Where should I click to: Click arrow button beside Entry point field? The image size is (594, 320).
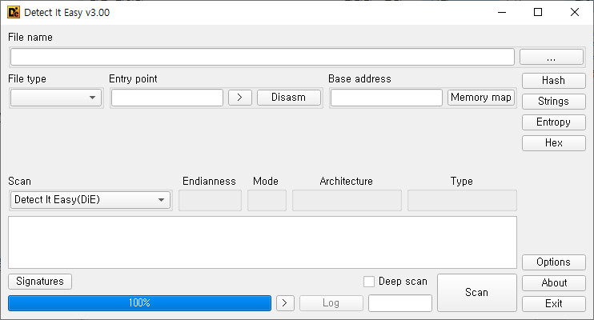pos(240,98)
